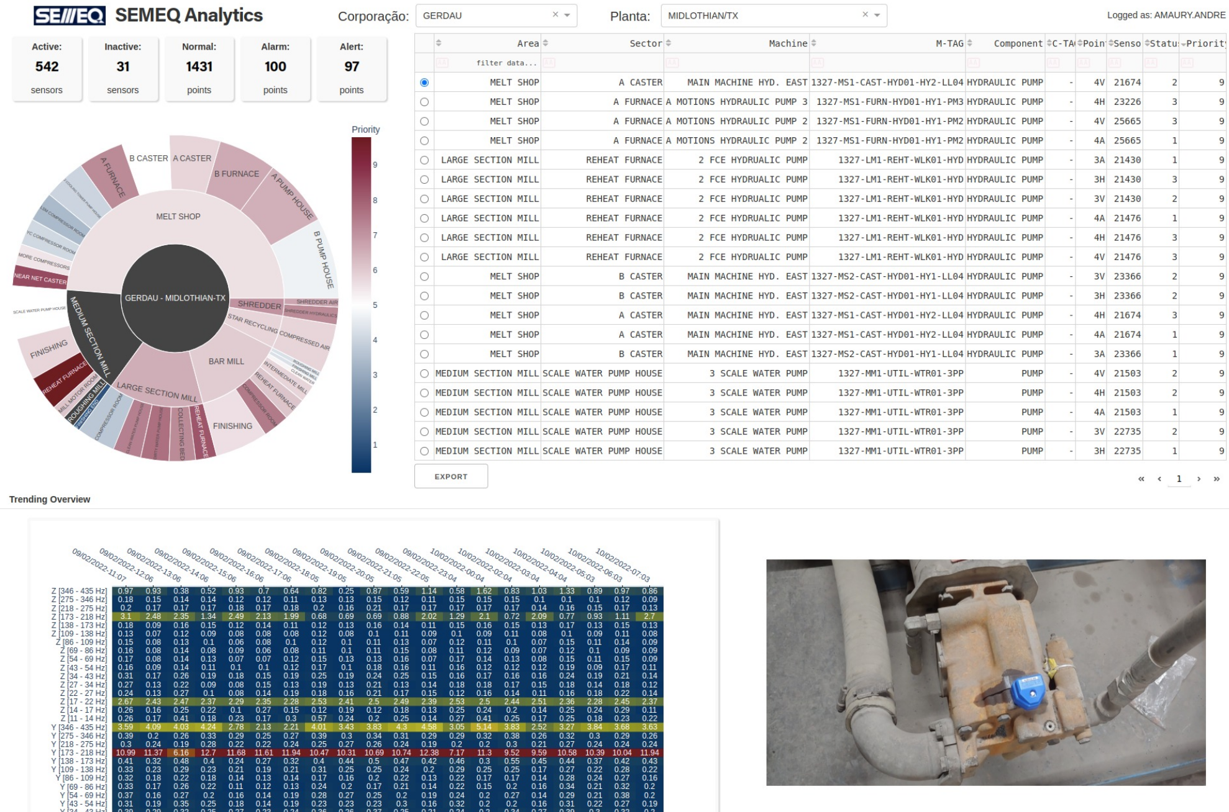Select the B PUMP HOUSE sunburst segment

pos(324,259)
